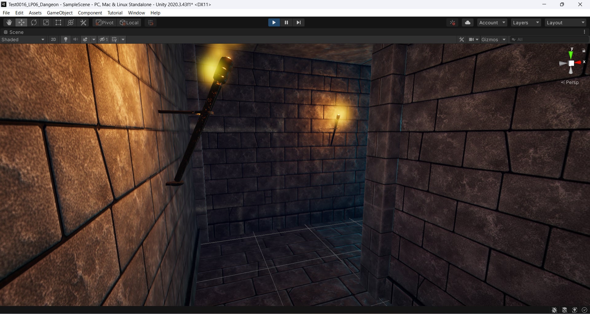Open the GameObject menu
The height and width of the screenshot is (314, 590).
(60, 13)
